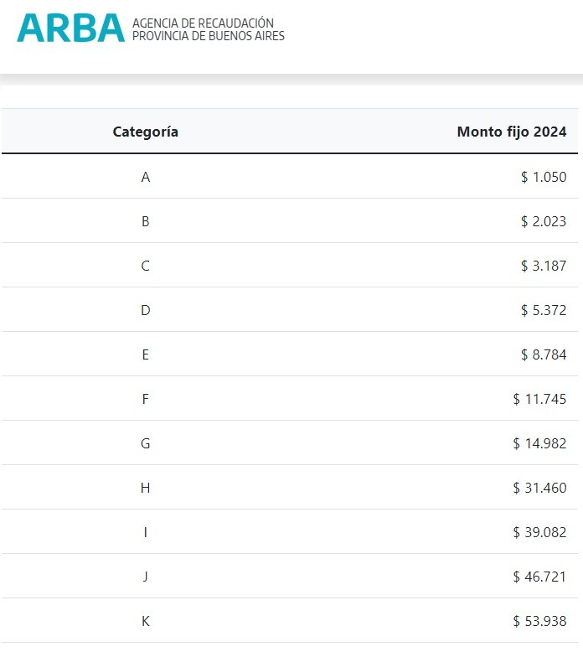The width and height of the screenshot is (583, 657).
Task: Click the ARBA logo
Action: coord(70,28)
